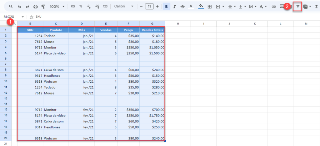The height and width of the screenshot is (146, 320).
Task: Toggle italic formatting
Action: 174,7
